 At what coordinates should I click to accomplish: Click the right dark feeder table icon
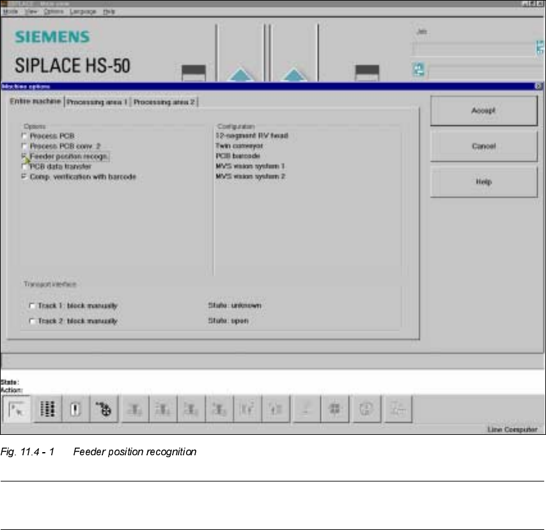click(367, 73)
